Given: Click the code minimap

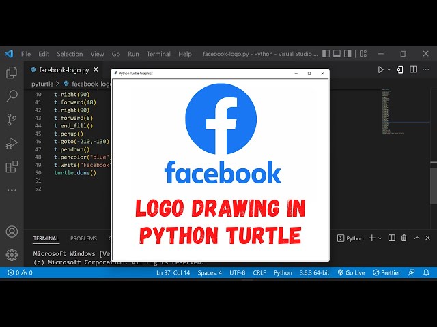Looking at the screenshot, I should point(406,111).
